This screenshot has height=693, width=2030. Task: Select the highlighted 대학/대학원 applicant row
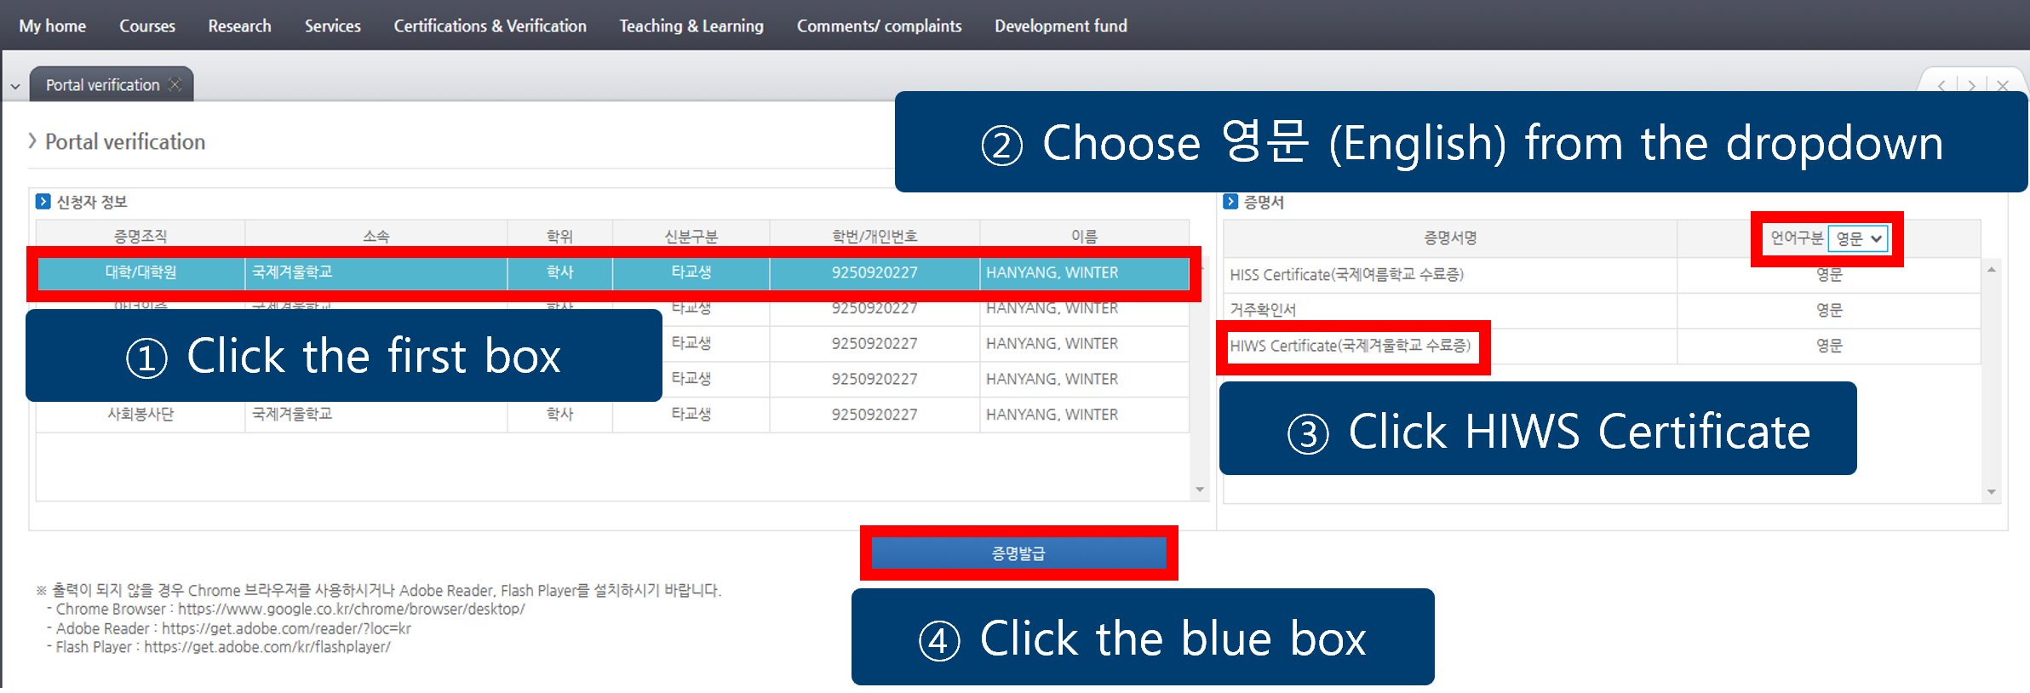pos(613,272)
